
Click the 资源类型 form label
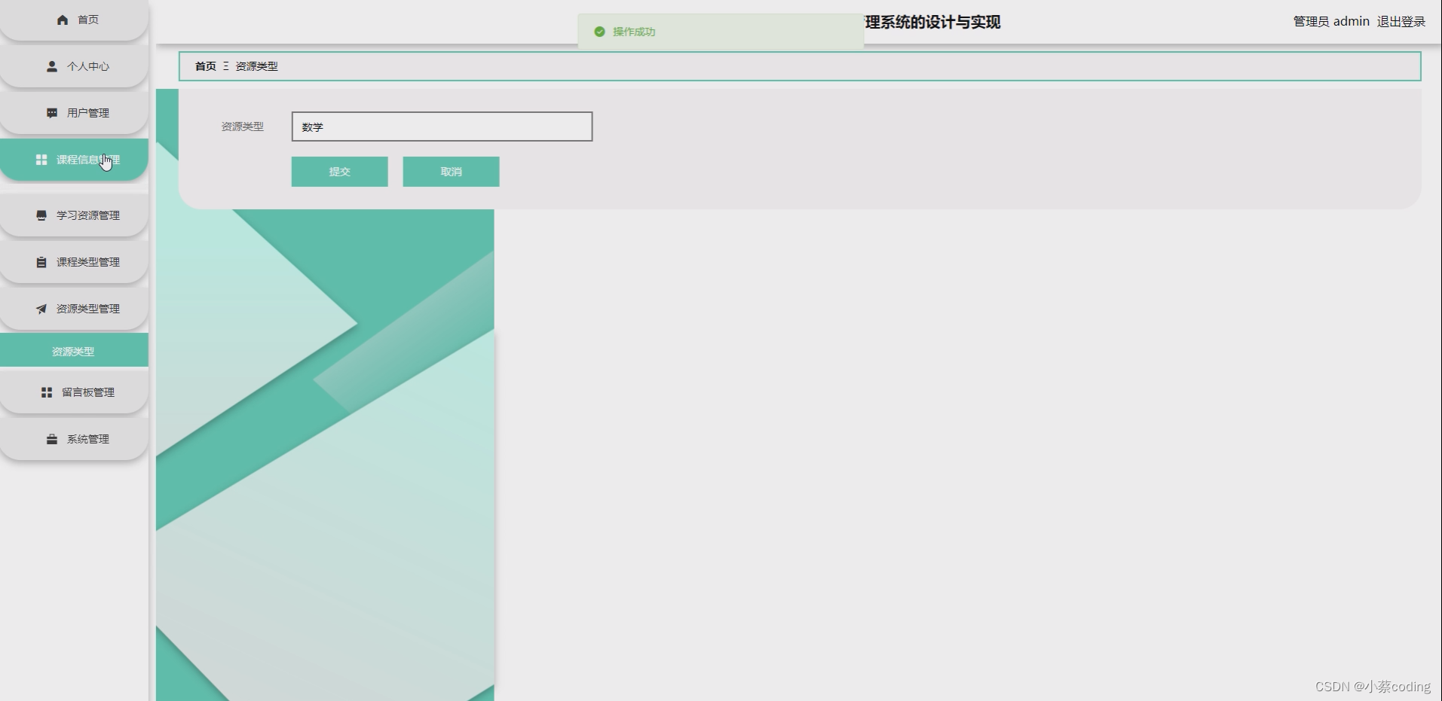click(x=243, y=126)
